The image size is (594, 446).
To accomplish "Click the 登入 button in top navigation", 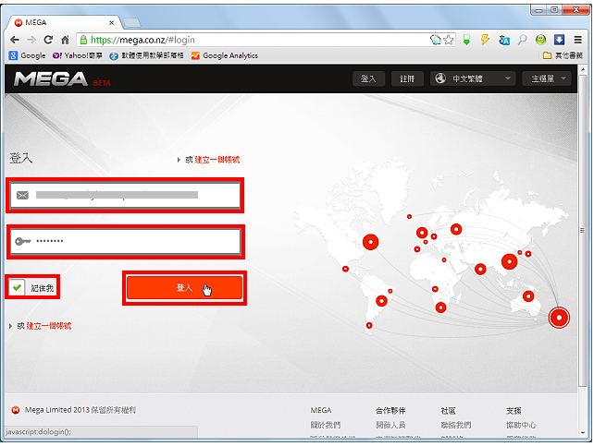I will click(368, 78).
